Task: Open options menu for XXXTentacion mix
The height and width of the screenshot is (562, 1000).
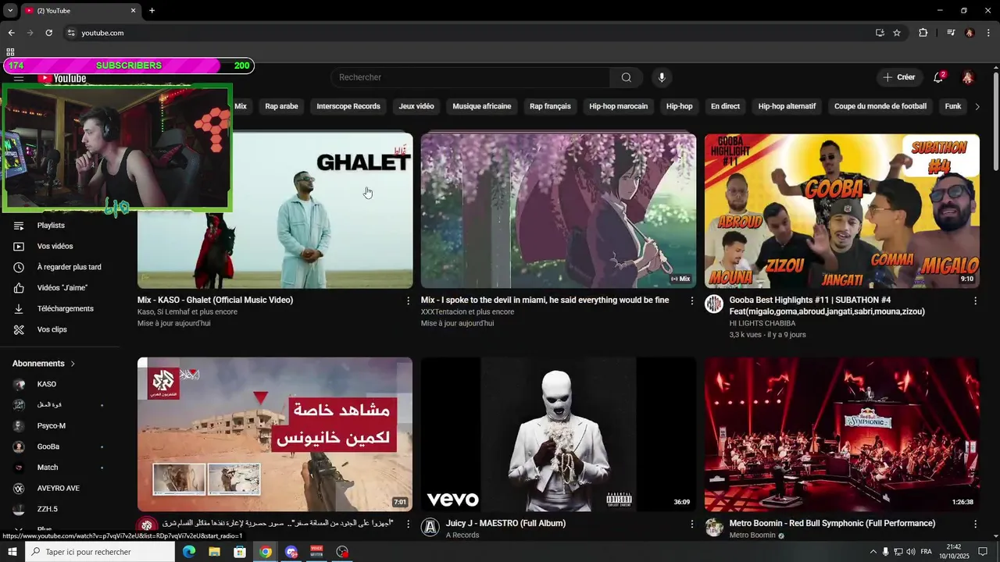Action: tap(691, 301)
